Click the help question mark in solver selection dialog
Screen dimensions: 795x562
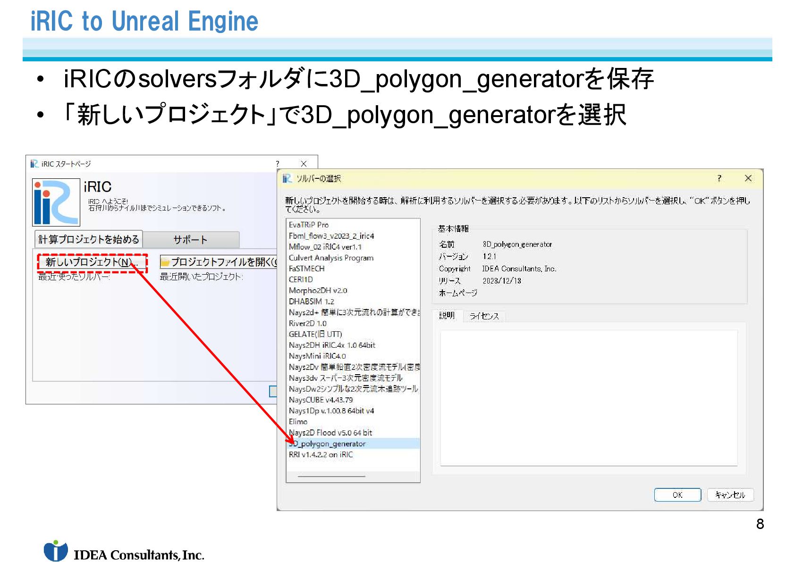[x=719, y=178]
